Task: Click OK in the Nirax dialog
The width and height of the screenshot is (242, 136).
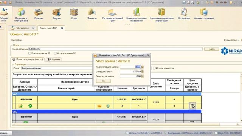Action: click(x=103, y=81)
